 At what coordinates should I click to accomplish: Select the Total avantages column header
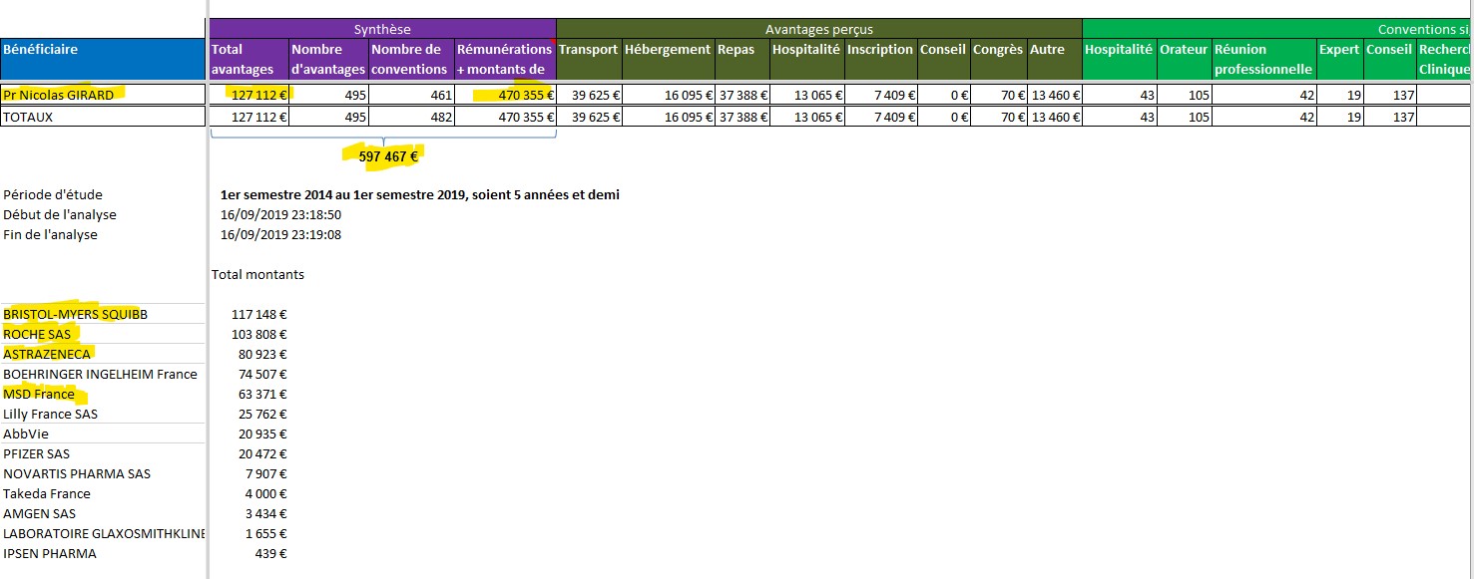249,59
